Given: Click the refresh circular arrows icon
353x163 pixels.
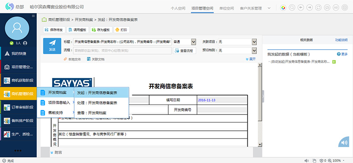Looking at the screenshot, I should coord(318,8).
